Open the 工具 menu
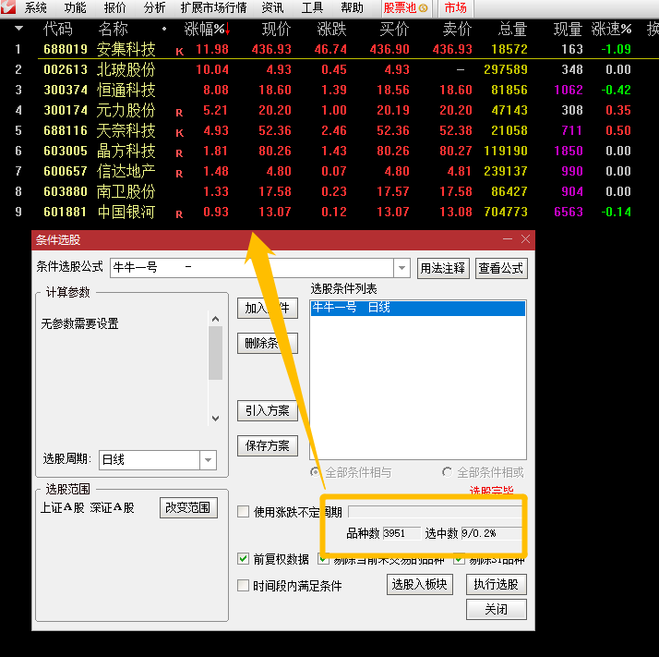Image resolution: width=659 pixels, height=657 pixels. [312, 7]
